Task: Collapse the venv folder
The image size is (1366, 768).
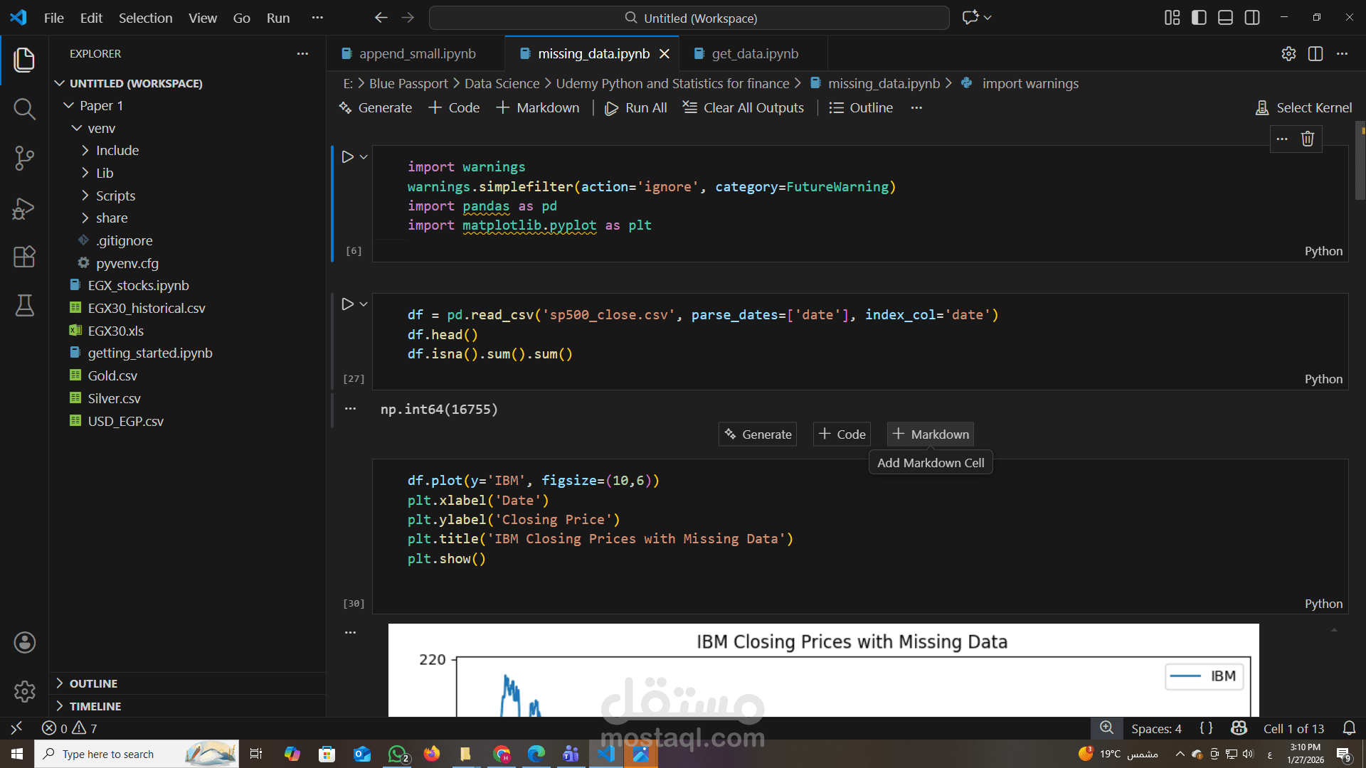Action: (x=101, y=128)
